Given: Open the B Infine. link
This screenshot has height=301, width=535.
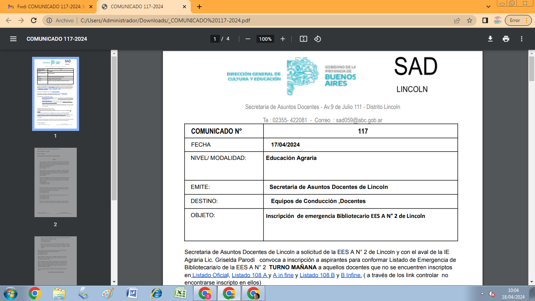Looking at the screenshot, I should coord(351,275).
